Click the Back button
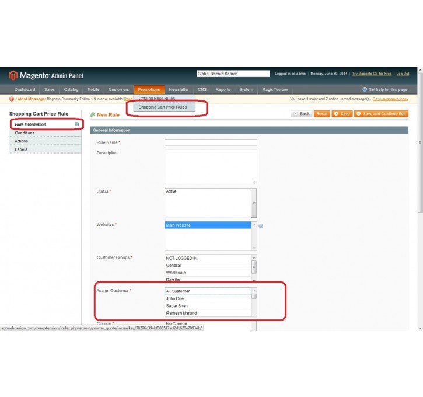The height and width of the screenshot is (397, 423). [x=301, y=114]
